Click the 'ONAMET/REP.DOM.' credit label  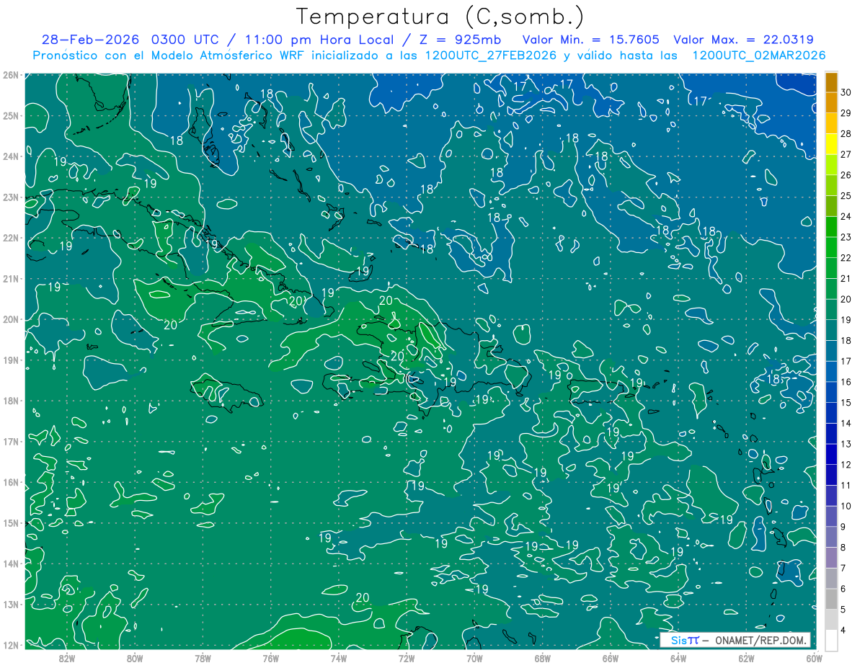(x=761, y=641)
